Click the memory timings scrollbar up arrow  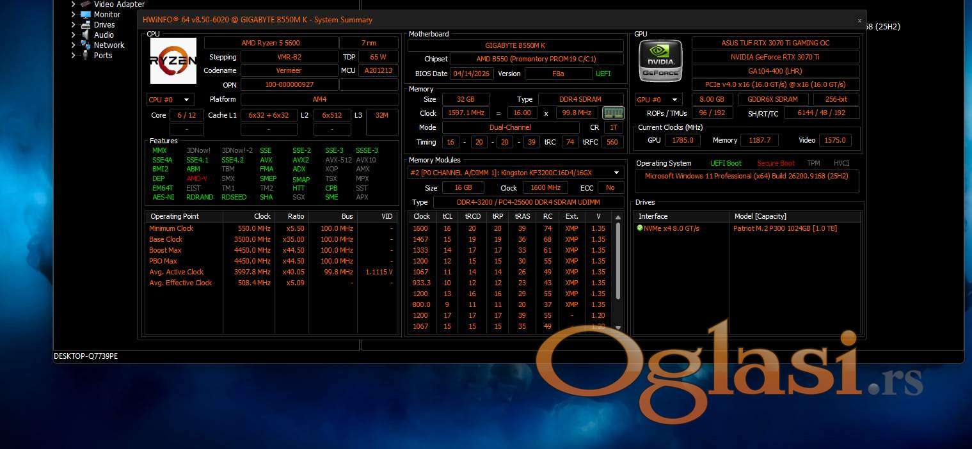pyautogui.click(x=617, y=217)
